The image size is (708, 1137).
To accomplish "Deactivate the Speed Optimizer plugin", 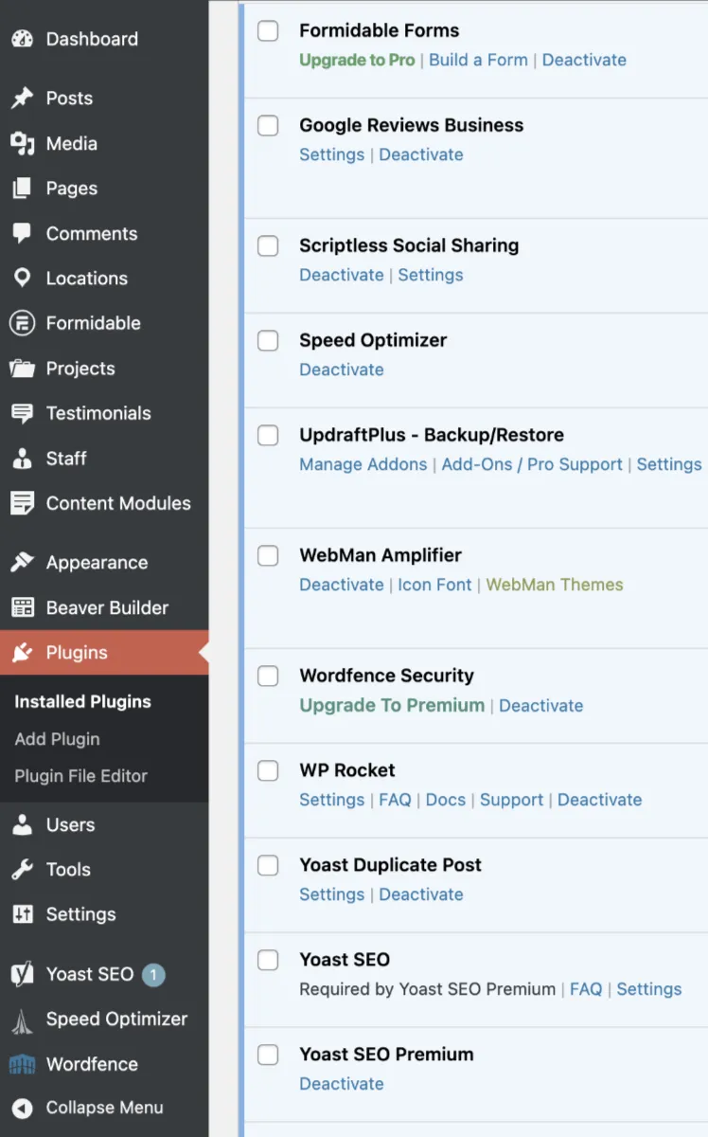I will [x=342, y=370].
